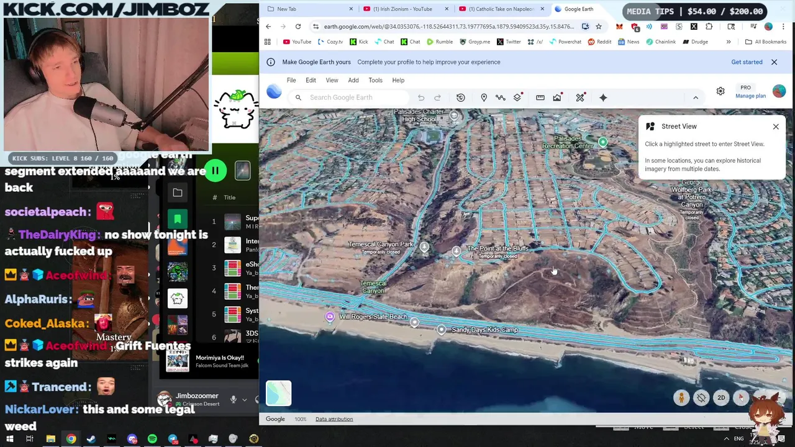The width and height of the screenshot is (795, 447).
Task: Open the browser extensions puzzle icon
Action: [x=709, y=27]
